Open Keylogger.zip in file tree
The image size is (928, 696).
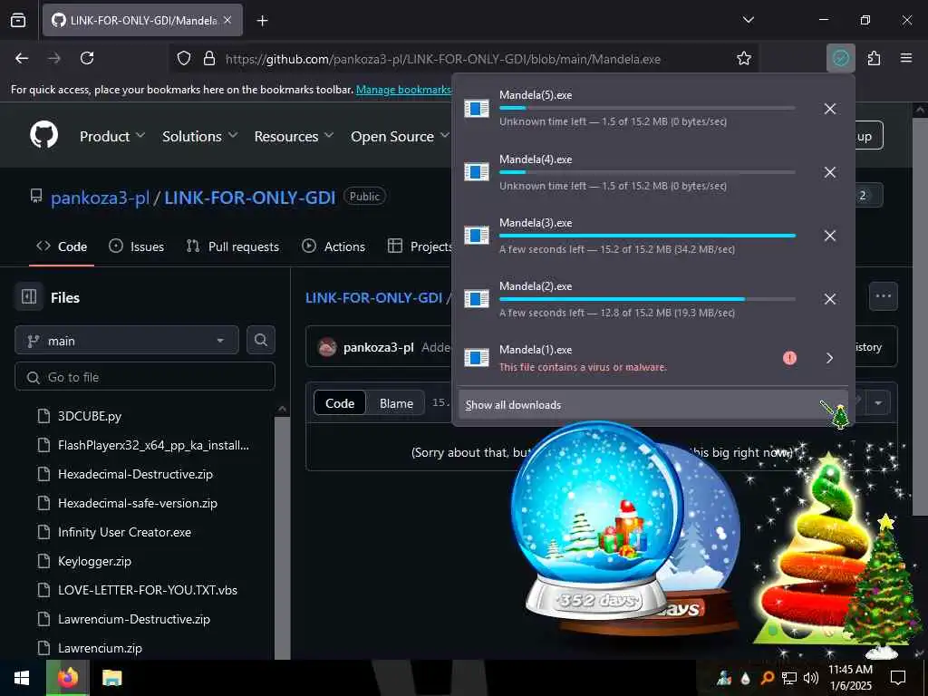coord(94,561)
